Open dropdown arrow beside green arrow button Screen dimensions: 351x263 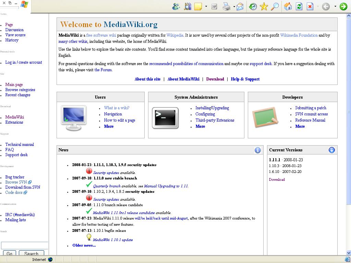click(x=335, y=7)
